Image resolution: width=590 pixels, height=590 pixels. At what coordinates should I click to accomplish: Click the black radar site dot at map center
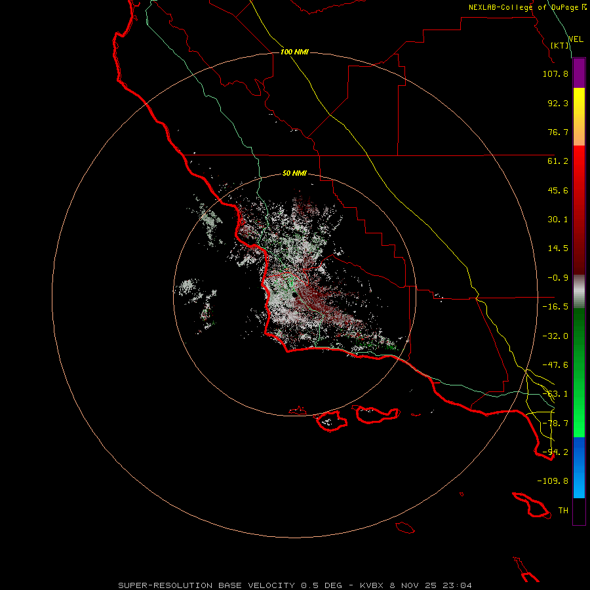(294, 296)
